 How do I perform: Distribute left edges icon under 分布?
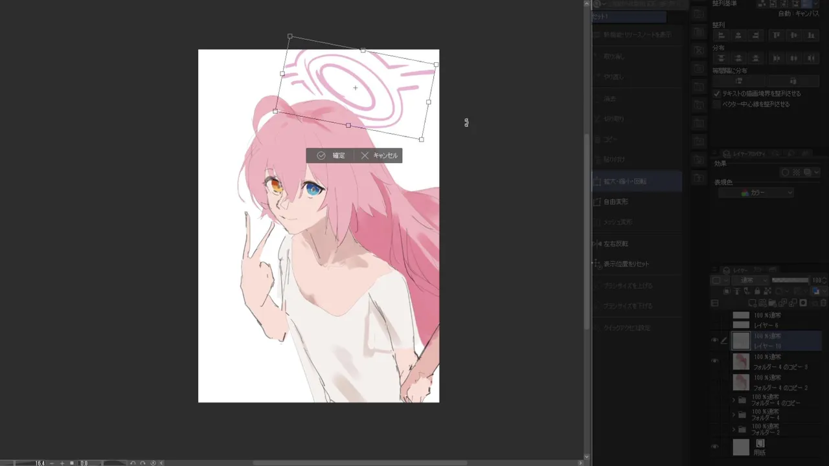pos(776,58)
